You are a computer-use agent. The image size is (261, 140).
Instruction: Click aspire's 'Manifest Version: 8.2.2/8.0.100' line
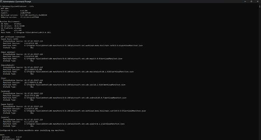click(20, 122)
